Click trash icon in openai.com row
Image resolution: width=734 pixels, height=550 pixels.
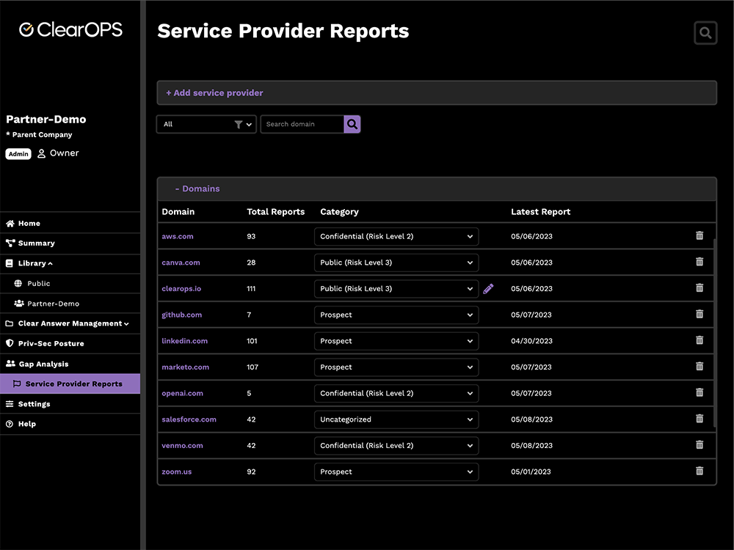pyautogui.click(x=700, y=392)
